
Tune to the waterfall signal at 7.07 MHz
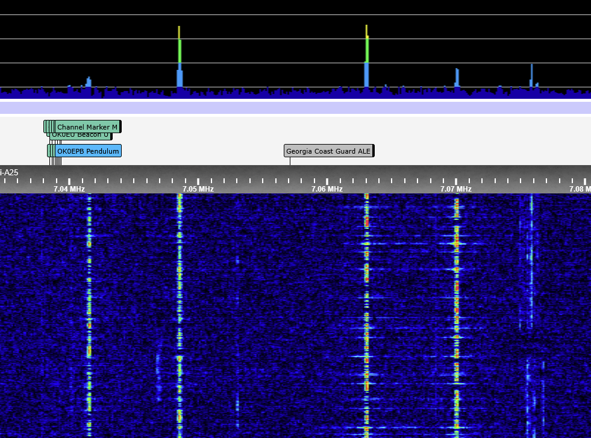456,301
